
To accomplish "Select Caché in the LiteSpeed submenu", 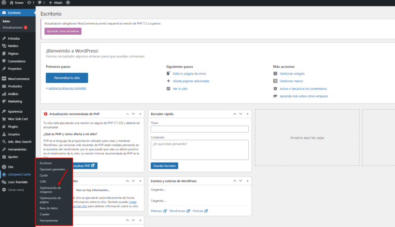I will click(44, 176).
